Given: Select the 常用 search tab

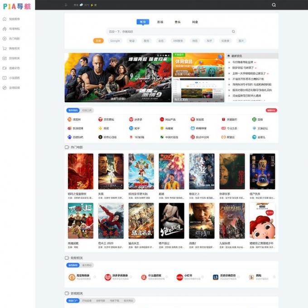Looking at the screenshot, I should click(x=143, y=22).
